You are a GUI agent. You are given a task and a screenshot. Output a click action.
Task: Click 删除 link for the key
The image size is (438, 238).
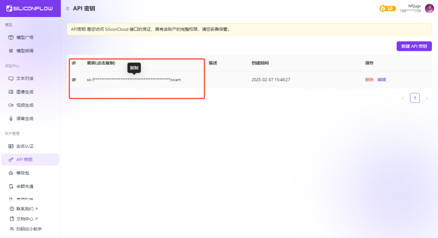(x=369, y=79)
